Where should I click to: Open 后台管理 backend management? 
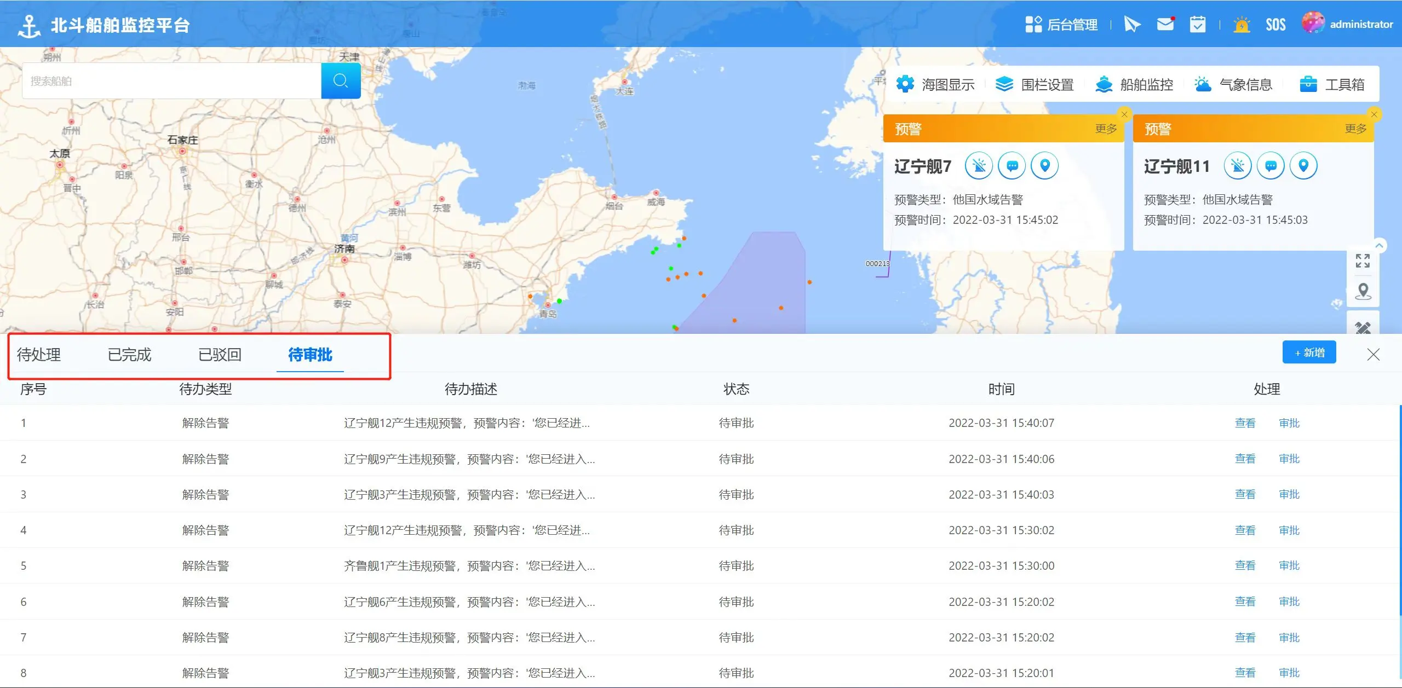tap(1061, 25)
